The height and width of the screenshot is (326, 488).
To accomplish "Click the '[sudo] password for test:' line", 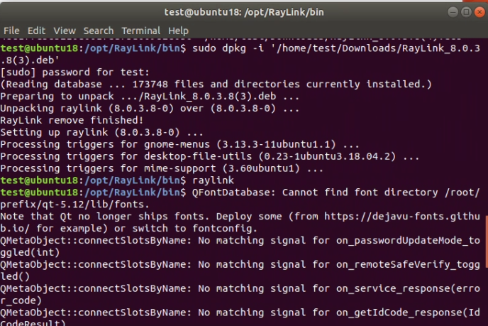I will coord(74,72).
